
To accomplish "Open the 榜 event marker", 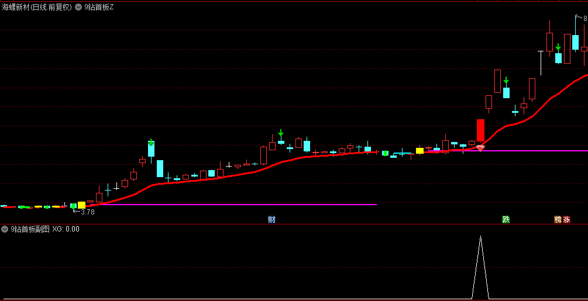I will tap(558, 220).
